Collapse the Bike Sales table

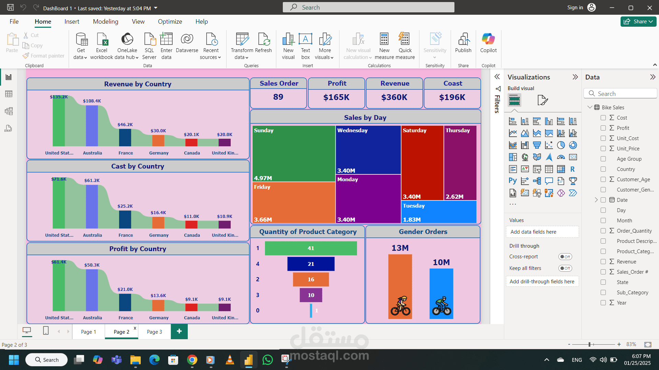tap(590, 107)
